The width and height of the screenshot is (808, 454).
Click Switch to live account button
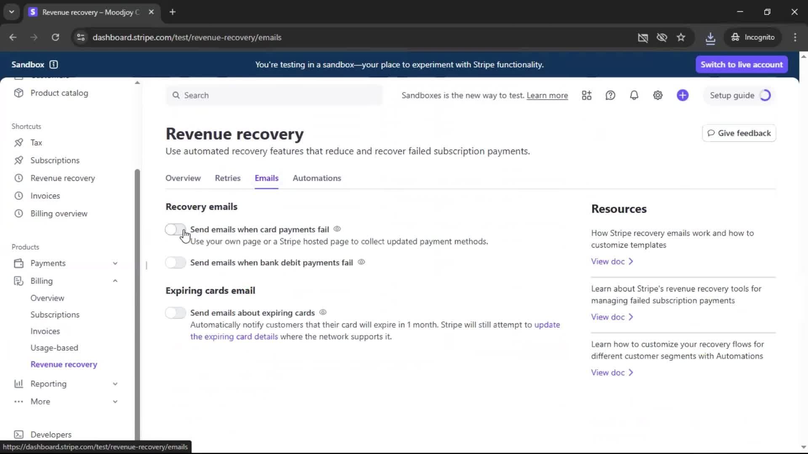coord(741,65)
